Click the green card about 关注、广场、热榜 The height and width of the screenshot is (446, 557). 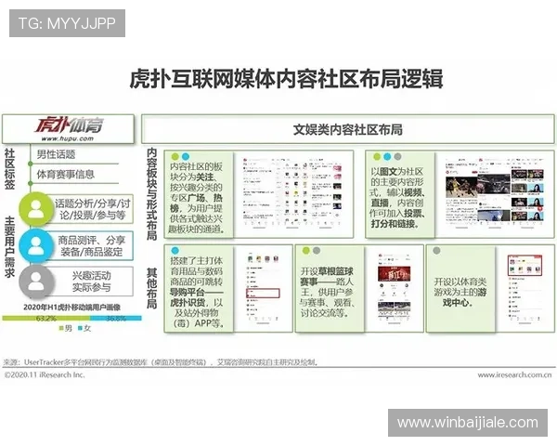click(x=199, y=194)
